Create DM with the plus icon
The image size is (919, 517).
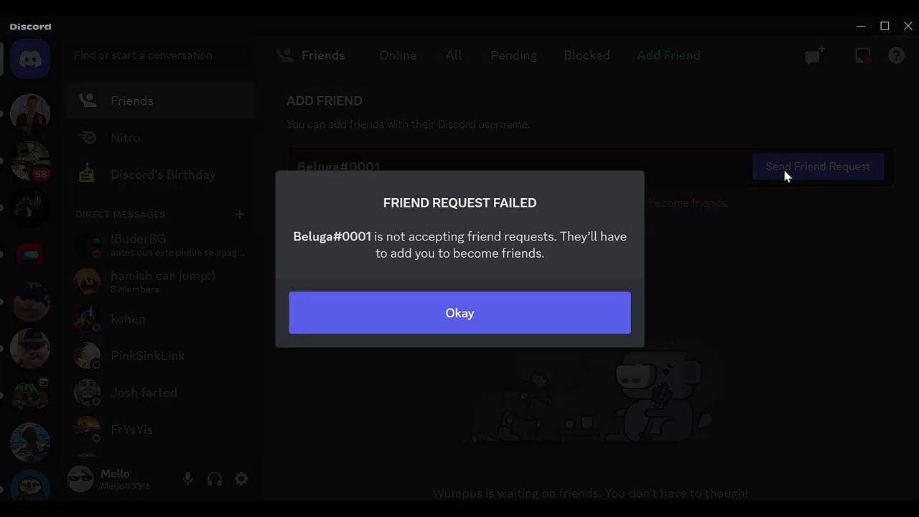point(240,214)
